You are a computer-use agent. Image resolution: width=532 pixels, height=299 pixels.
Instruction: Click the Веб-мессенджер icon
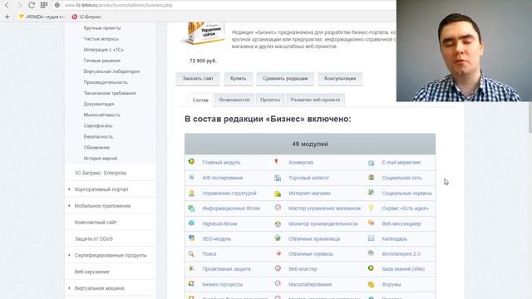click(371, 223)
